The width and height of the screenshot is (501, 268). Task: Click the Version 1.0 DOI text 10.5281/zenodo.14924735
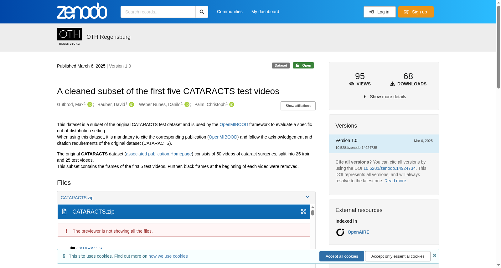click(356, 148)
